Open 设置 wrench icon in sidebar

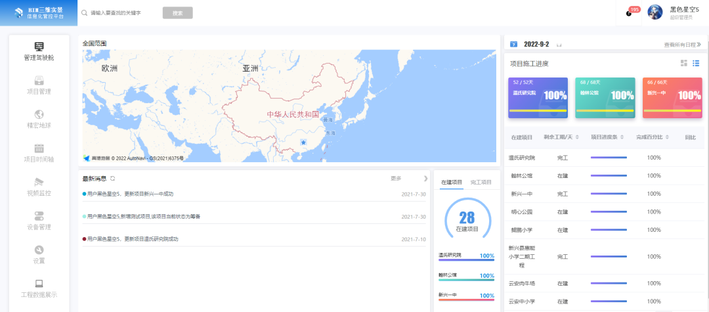coord(39,250)
